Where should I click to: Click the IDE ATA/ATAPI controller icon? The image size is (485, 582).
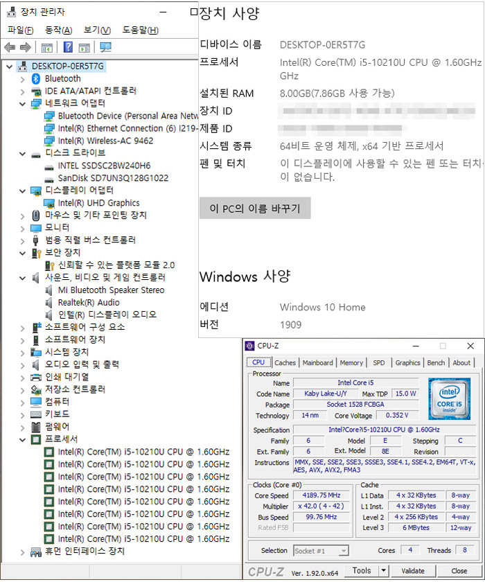pos(35,91)
